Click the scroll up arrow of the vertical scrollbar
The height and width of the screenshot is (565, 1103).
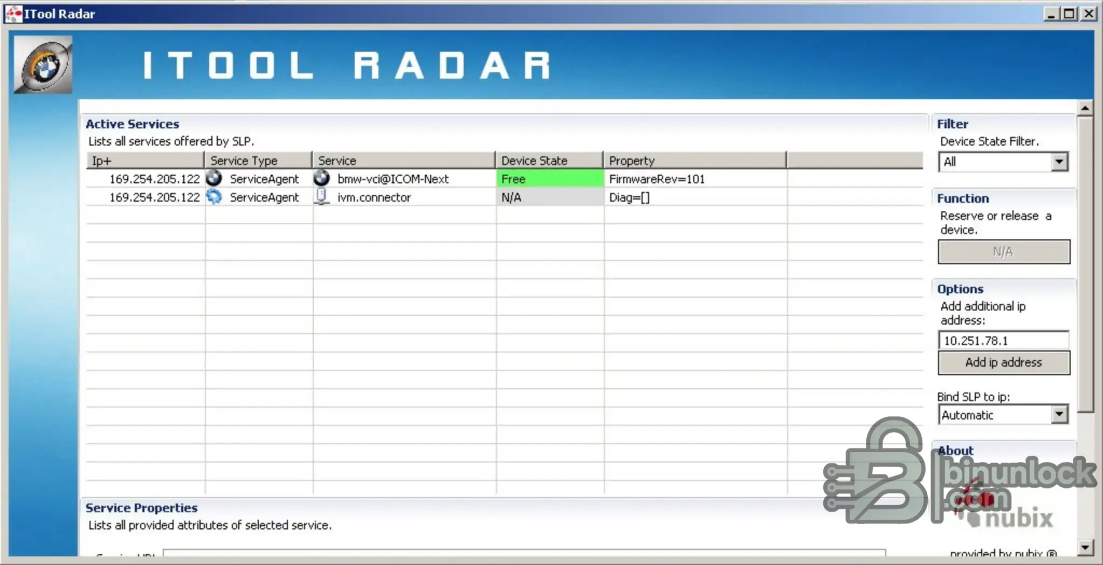pos(1085,108)
